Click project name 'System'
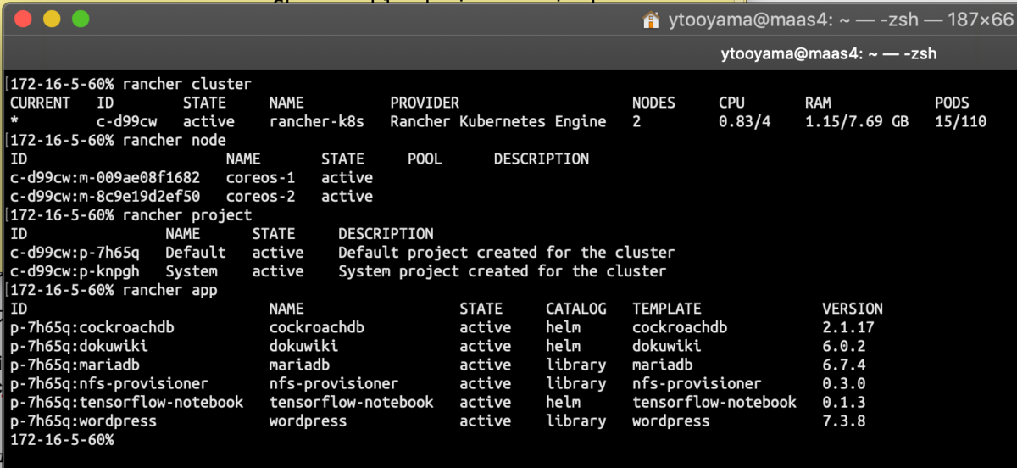Image resolution: width=1017 pixels, height=468 pixels. (x=192, y=271)
